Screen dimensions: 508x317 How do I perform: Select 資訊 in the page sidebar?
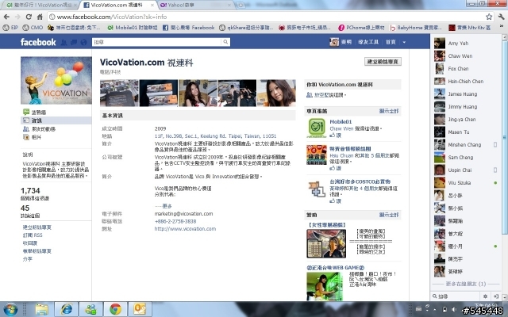56,120
